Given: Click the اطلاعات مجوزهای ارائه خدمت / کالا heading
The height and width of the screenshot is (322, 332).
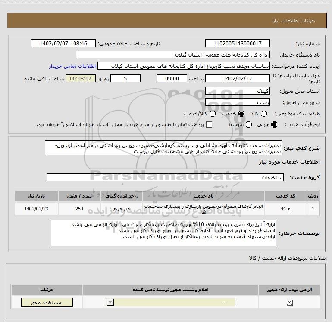Looking at the screenshot, I should click(288, 258).
